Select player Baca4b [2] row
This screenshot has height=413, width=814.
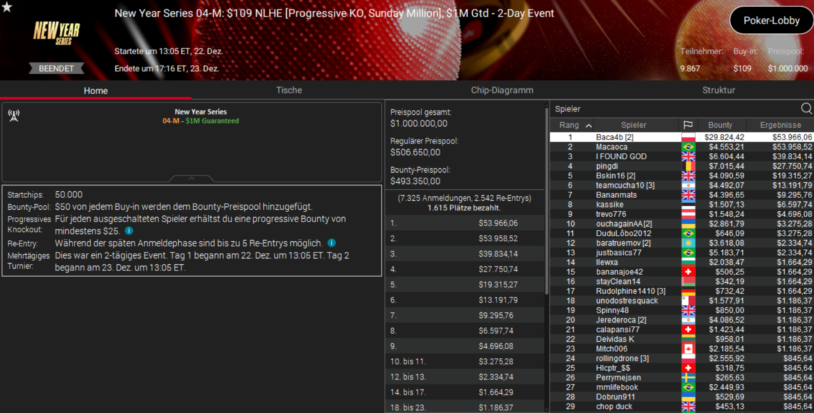(681, 137)
